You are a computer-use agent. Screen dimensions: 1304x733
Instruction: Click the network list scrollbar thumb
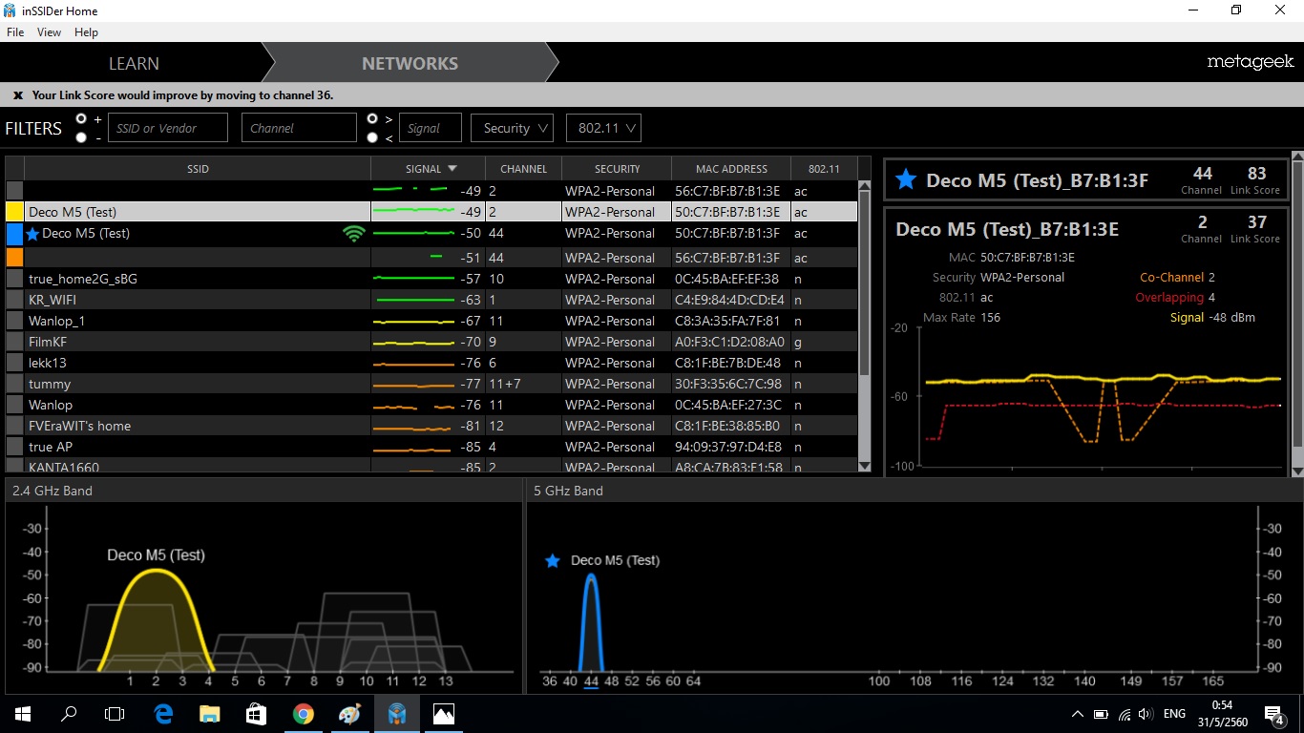(865, 284)
